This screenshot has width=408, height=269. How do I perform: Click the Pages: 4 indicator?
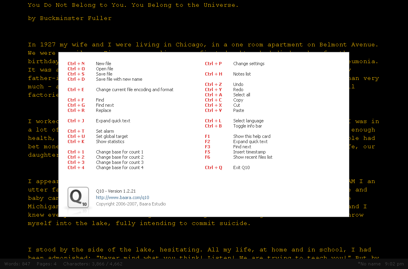[46, 264]
